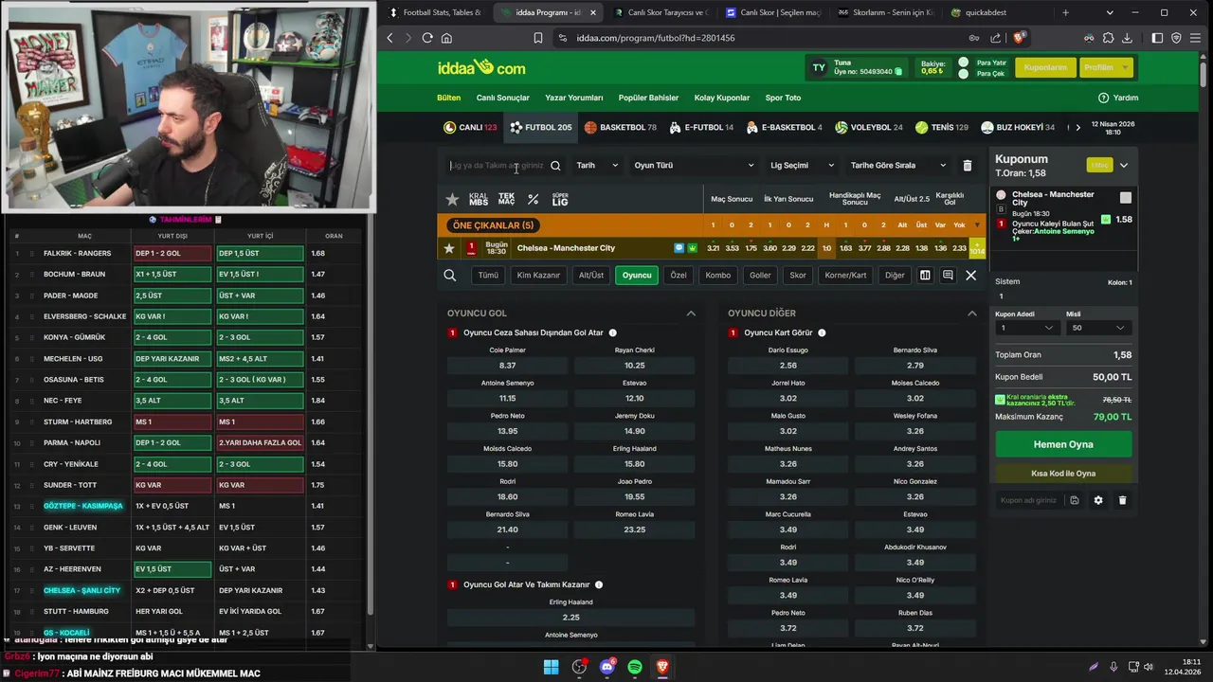Open the Tarih dropdown

coord(597,166)
